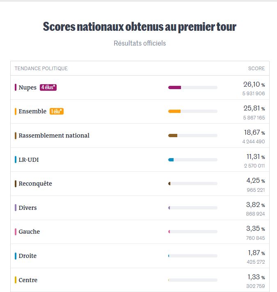This screenshot has height=292, width=277.
Task: Click the 'Score' column header
Action: (256, 69)
